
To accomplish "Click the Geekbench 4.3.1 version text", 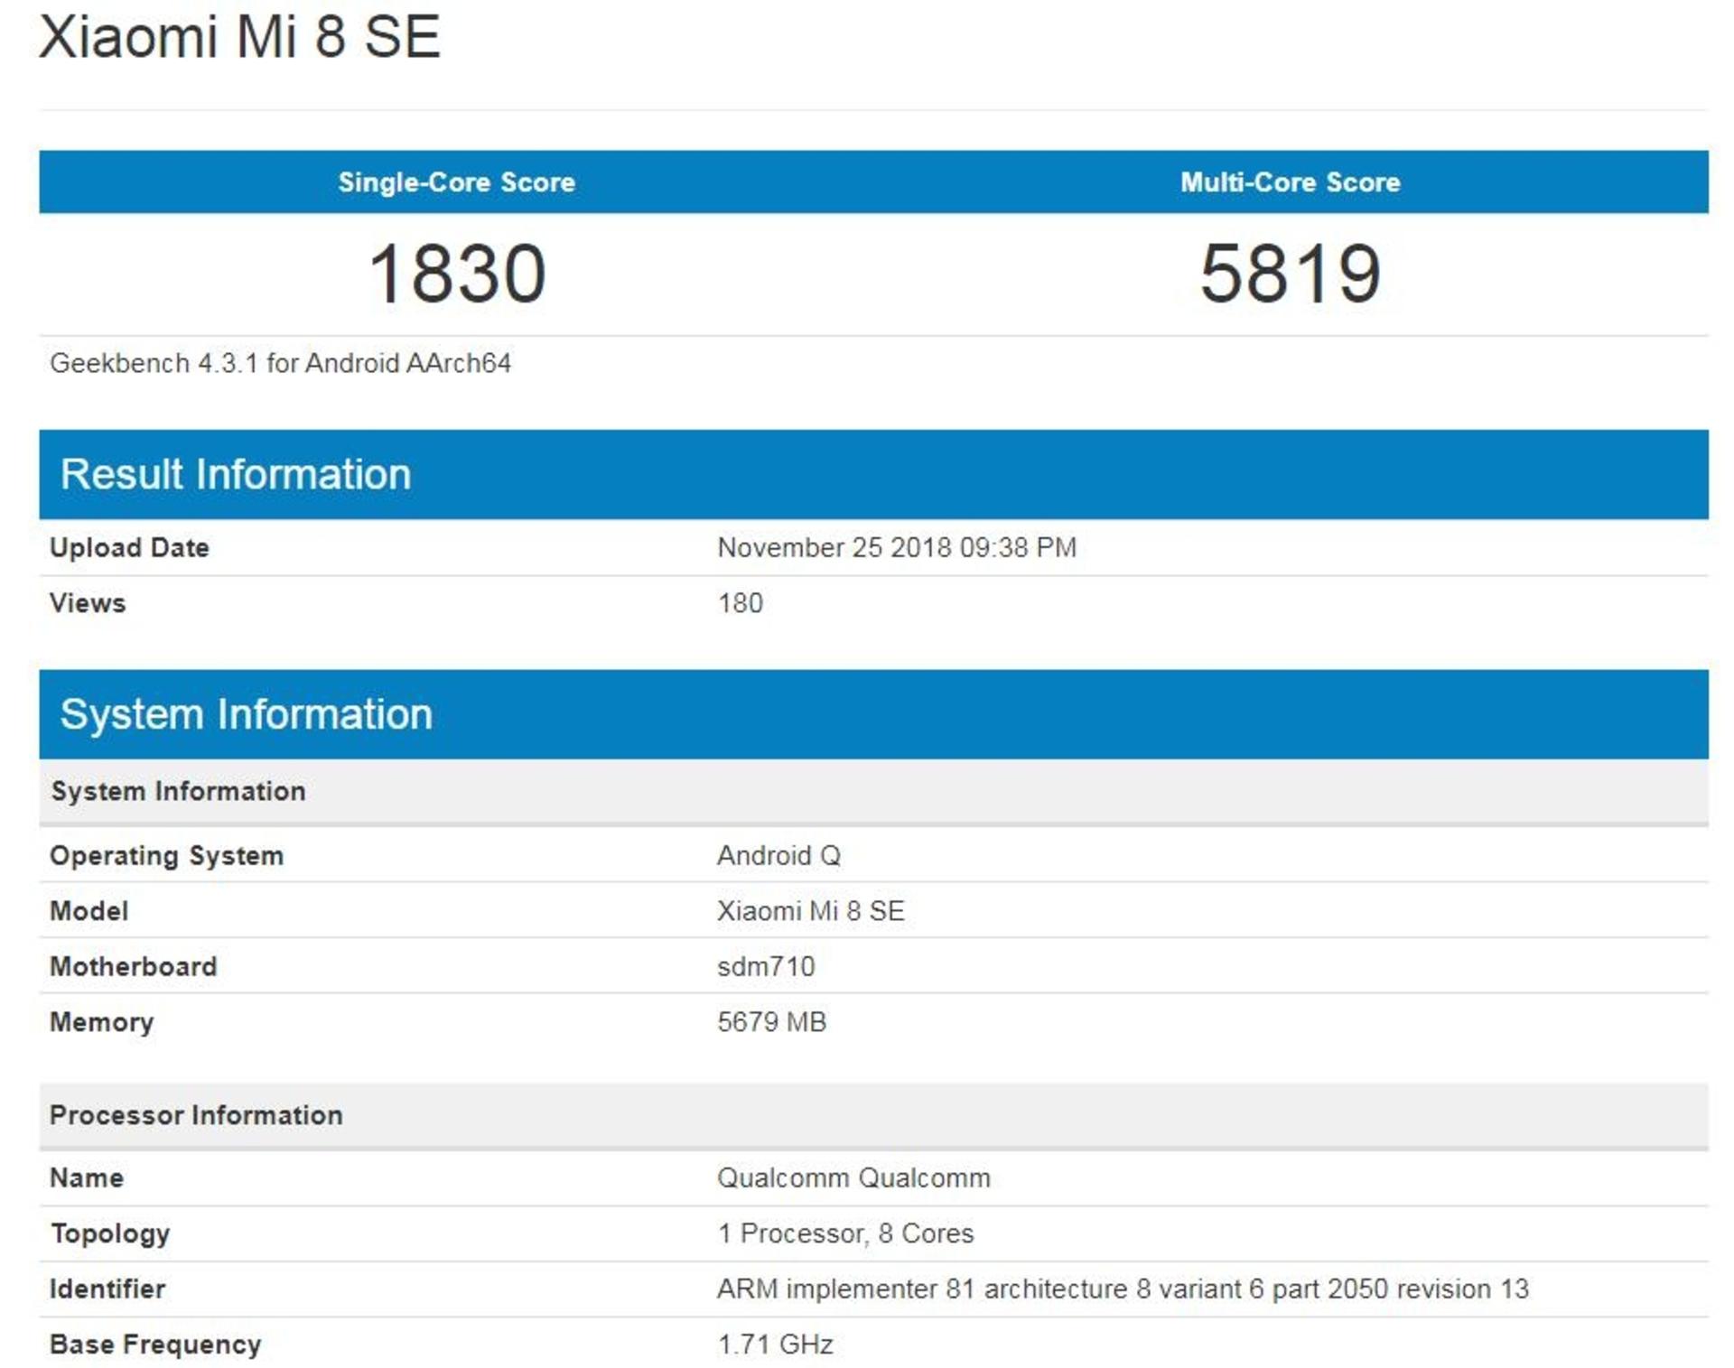I will [x=280, y=363].
